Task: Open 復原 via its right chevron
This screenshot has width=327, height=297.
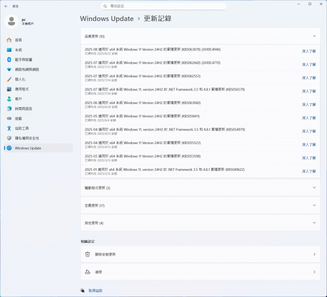Action: click(314, 272)
